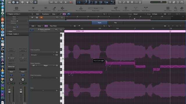Click Repeat Section toolbar icon
Image resolution: width=186 pixels, height=104 pixels.
coord(116,8)
